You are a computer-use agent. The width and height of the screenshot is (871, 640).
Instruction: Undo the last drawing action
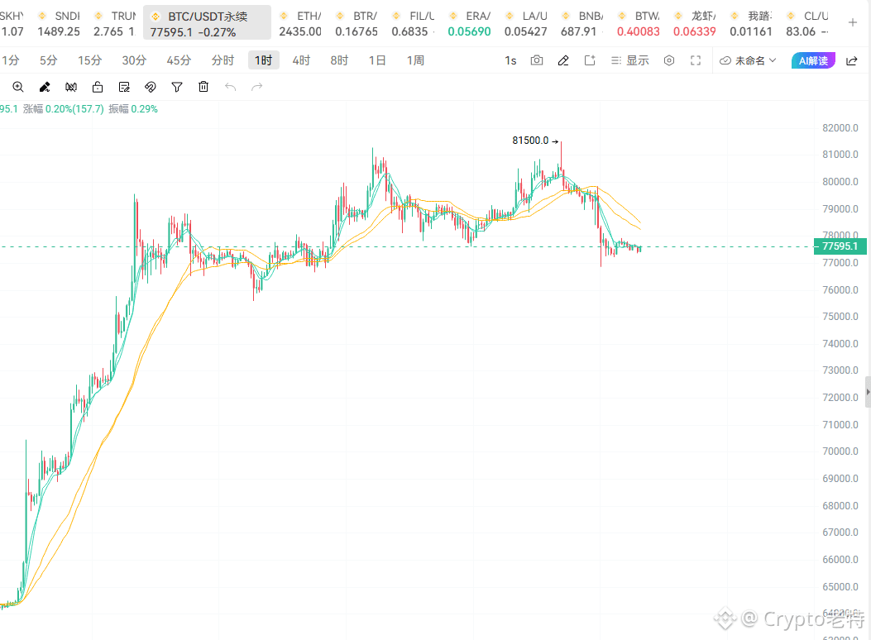pos(230,87)
